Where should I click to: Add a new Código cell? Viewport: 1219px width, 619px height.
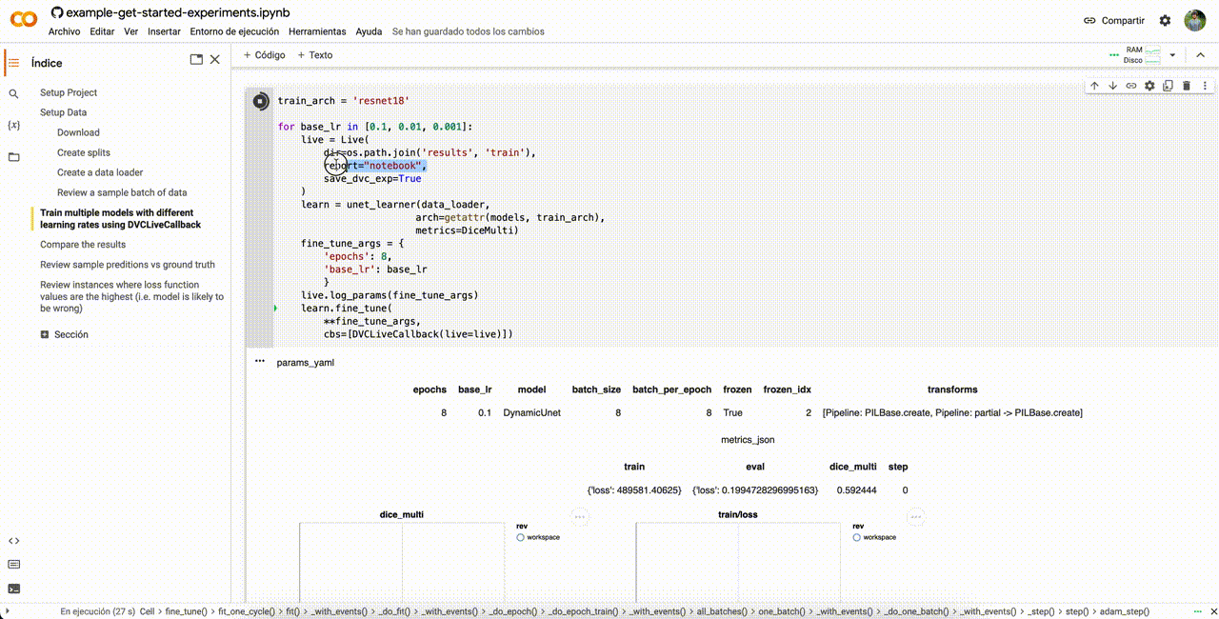(264, 55)
